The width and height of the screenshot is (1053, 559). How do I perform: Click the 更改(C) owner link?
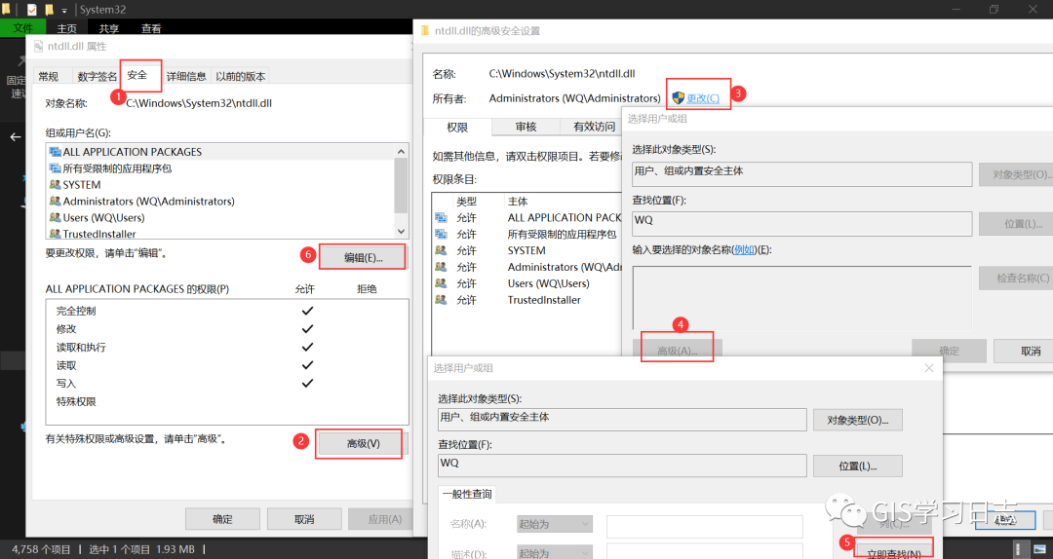point(702,98)
